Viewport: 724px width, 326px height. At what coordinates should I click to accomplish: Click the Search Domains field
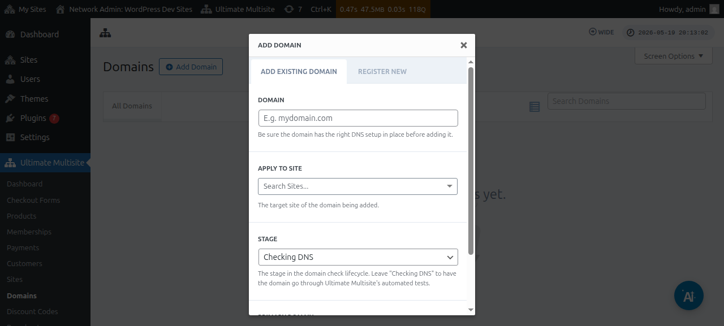click(x=627, y=101)
